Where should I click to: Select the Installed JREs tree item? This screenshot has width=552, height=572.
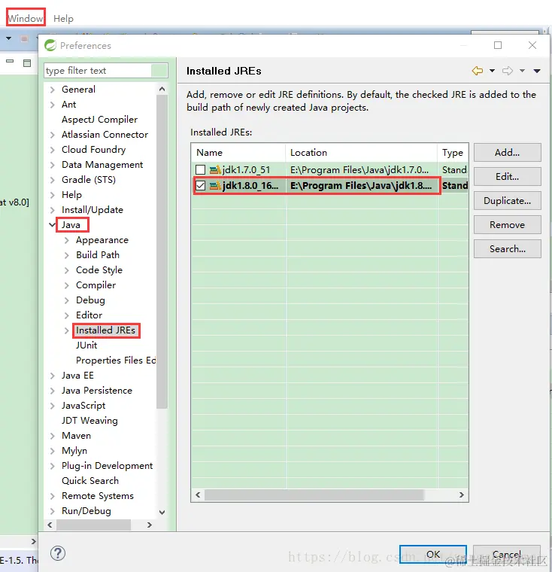(x=106, y=330)
